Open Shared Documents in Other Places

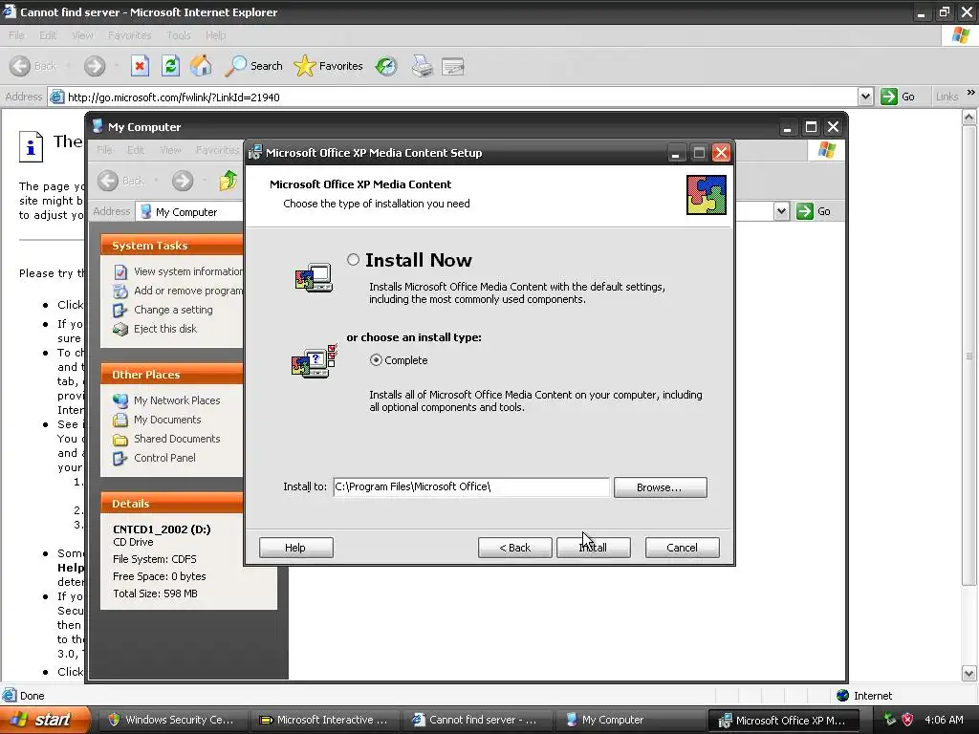(x=166, y=439)
